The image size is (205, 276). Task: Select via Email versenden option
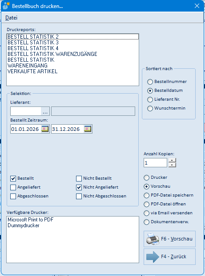(x=146, y=213)
